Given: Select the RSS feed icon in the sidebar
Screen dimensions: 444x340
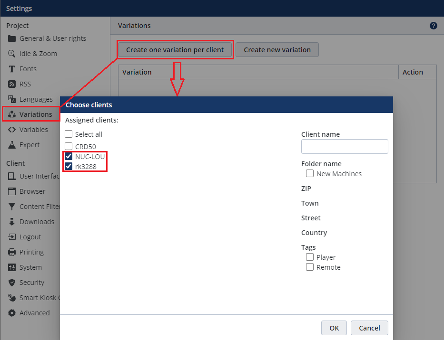Looking at the screenshot, I should point(10,84).
